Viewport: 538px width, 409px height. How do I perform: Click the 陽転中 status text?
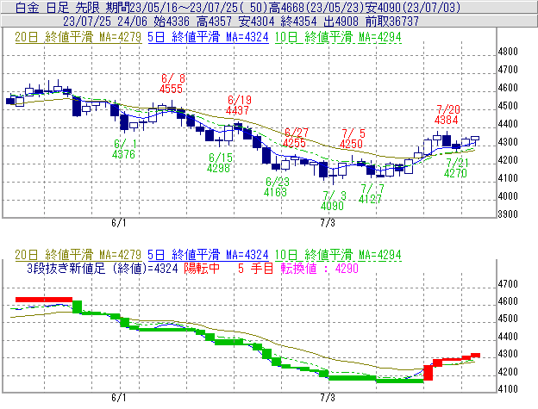click(x=202, y=268)
